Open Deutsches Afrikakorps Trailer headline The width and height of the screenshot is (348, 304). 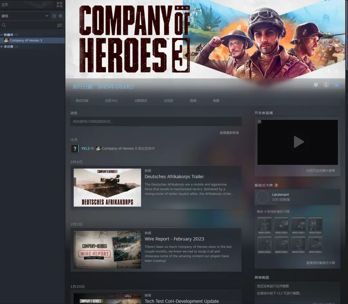pyautogui.click(x=174, y=177)
